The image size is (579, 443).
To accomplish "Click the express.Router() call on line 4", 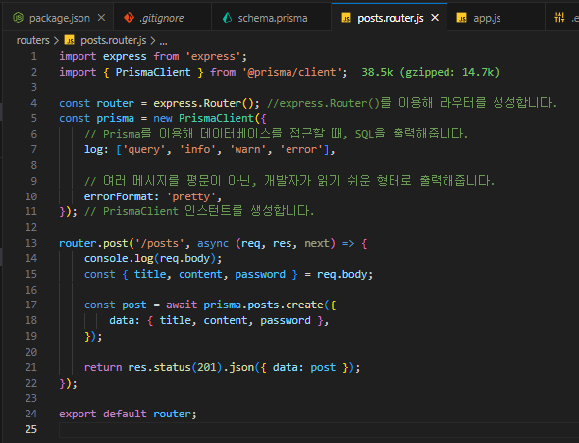I will 203,103.
